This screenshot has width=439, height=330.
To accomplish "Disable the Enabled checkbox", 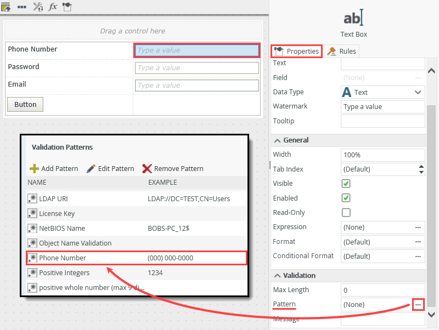I will 346,198.
